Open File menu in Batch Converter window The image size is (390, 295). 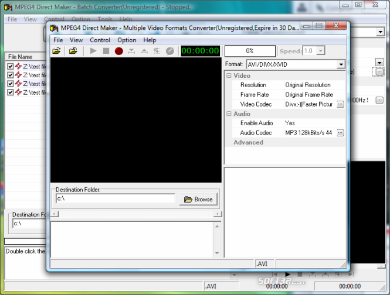point(12,19)
